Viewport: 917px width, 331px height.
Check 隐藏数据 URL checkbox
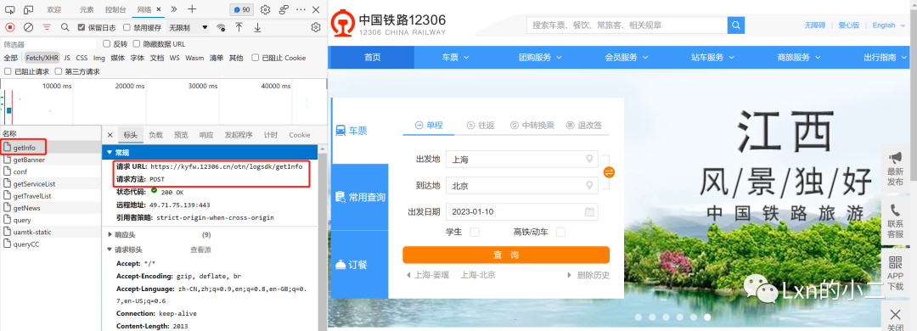[137, 44]
